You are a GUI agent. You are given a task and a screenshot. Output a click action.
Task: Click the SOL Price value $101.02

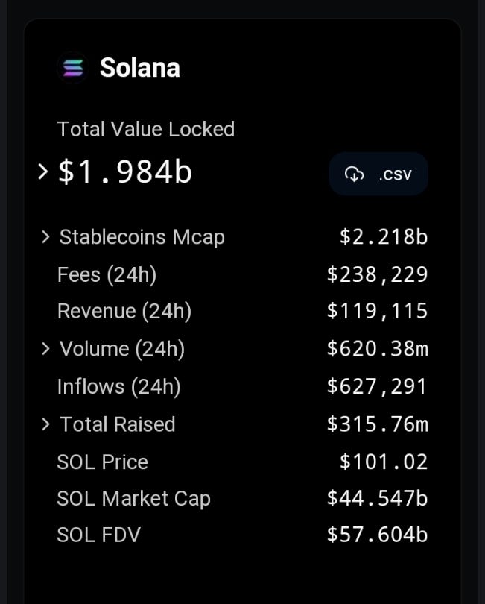pos(384,462)
